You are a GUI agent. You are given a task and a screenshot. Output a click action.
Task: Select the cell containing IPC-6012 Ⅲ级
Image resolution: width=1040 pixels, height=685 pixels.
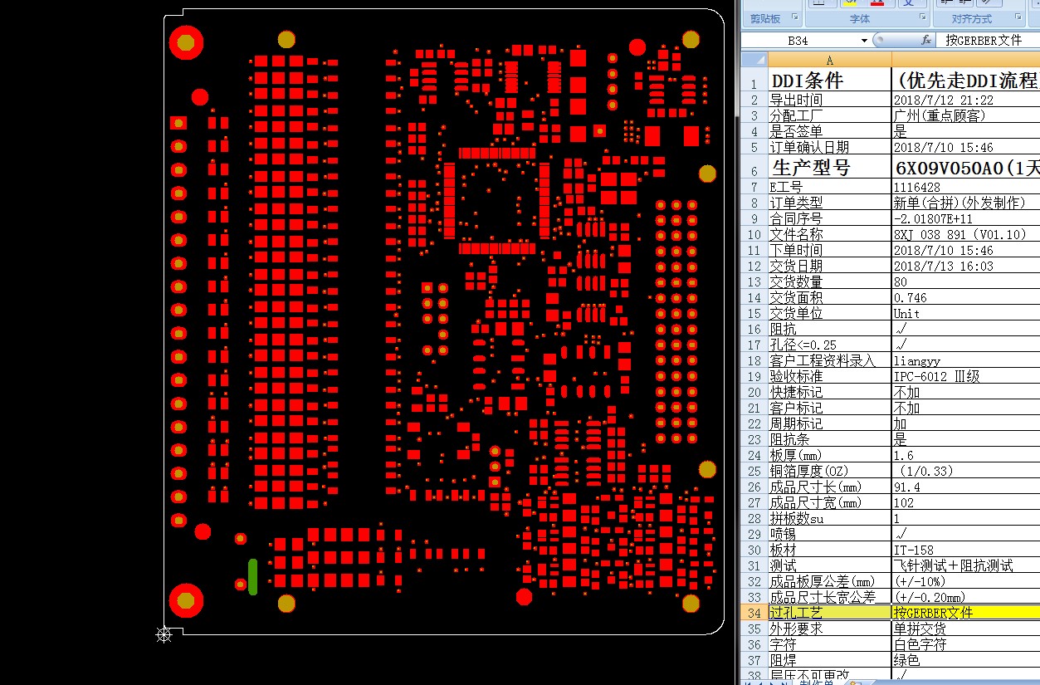(966, 376)
